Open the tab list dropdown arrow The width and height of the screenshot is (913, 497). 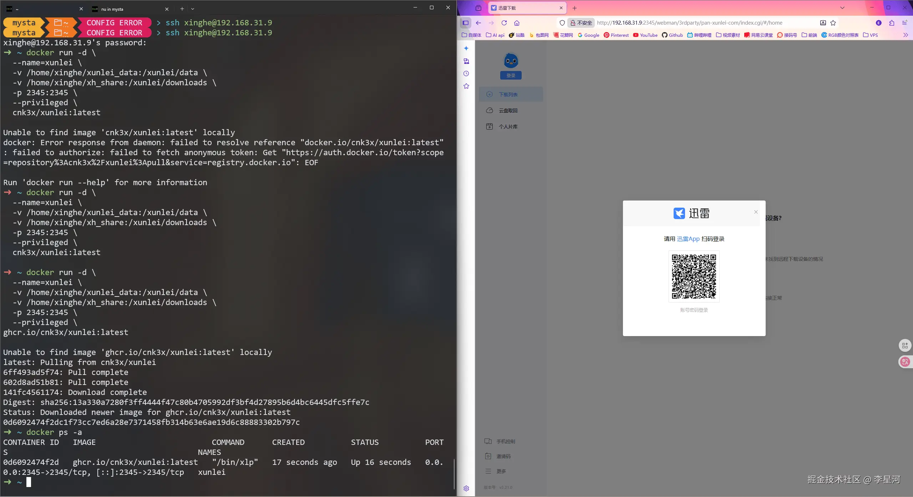tap(842, 7)
